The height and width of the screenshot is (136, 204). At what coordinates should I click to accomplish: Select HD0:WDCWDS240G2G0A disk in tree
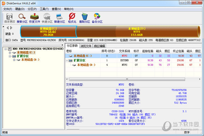click(38, 49)
